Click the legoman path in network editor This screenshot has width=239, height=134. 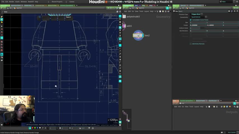[x=141, y=8]
